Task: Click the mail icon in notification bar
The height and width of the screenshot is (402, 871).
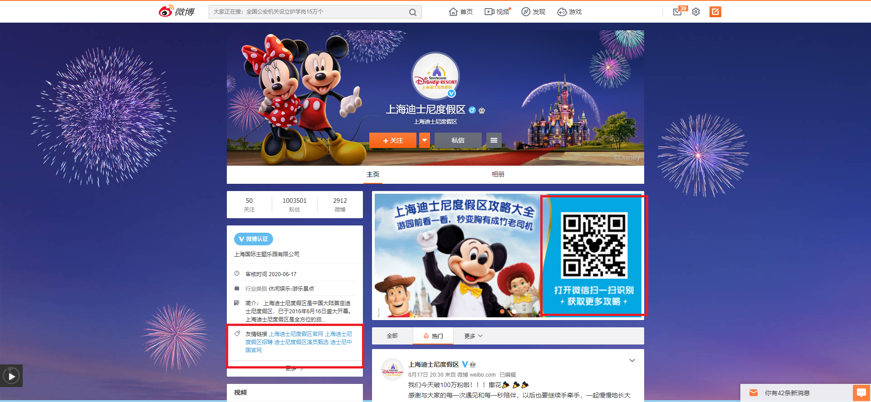Action: click(754, 393)
